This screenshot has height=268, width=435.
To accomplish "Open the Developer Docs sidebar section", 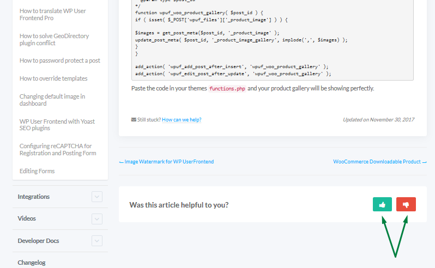I will pyautogui.click(x=38, y=241).
